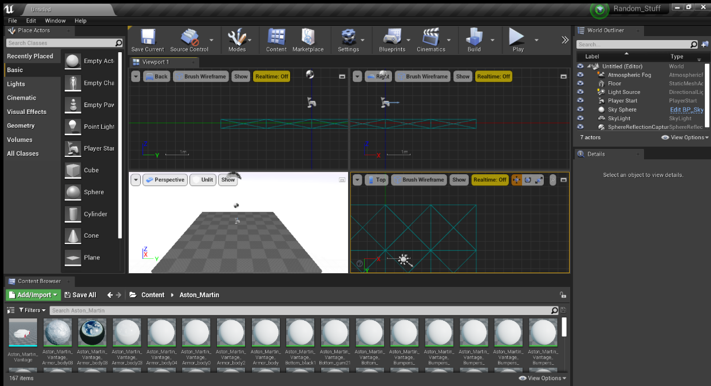The height and width of the screenshot is (386, 711).
Task: Expand Content Browser Filters dropdown
Action: tap(32, 310)
